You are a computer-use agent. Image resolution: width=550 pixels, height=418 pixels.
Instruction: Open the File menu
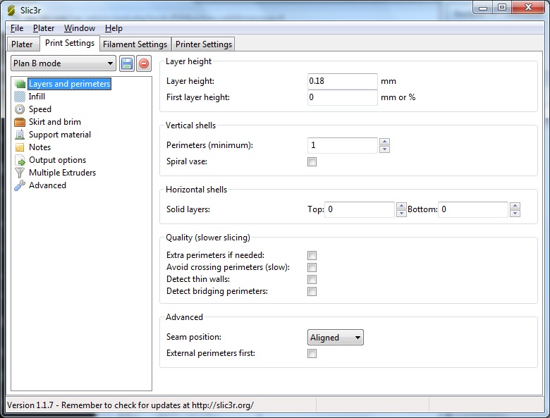(x=17, y=28)
